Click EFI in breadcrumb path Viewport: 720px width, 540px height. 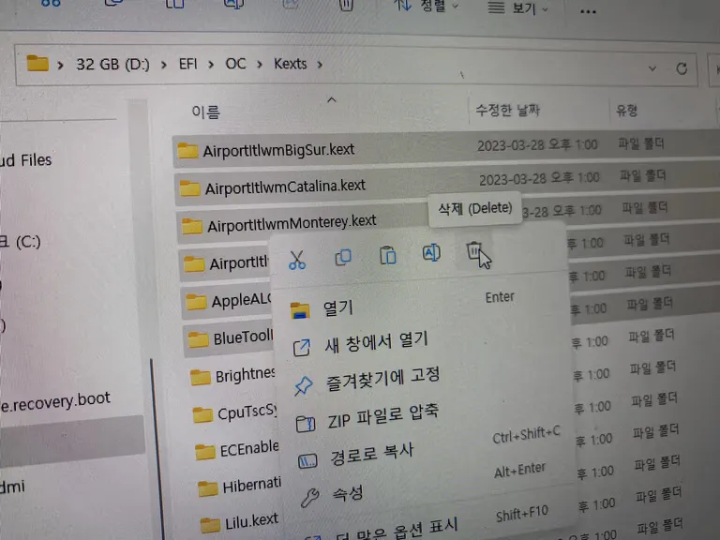point(188,64)
